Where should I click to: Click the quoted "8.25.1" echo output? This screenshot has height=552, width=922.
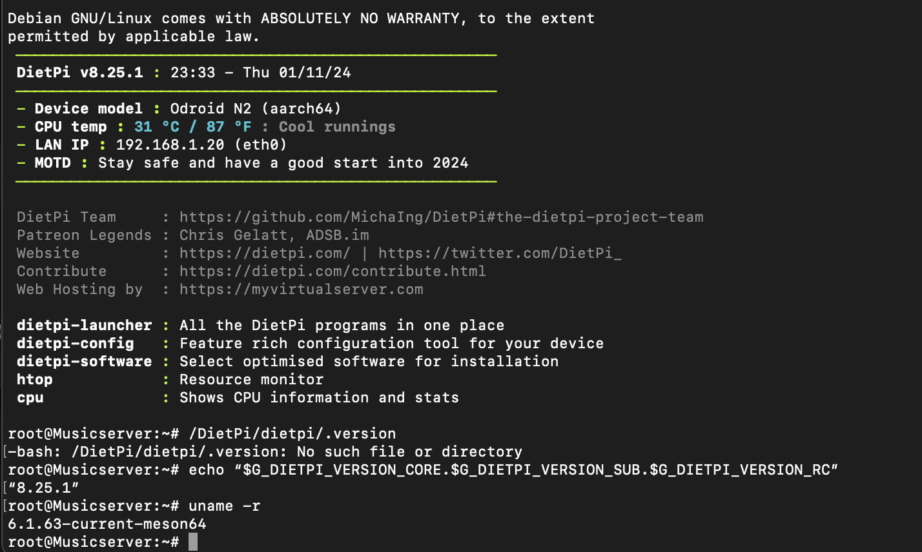44,488
